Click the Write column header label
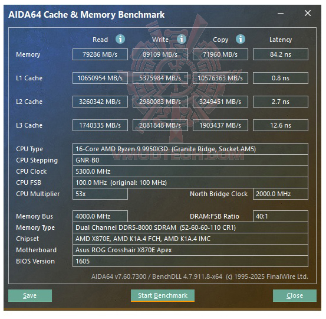The image size is (326, 319). point(160,40)
